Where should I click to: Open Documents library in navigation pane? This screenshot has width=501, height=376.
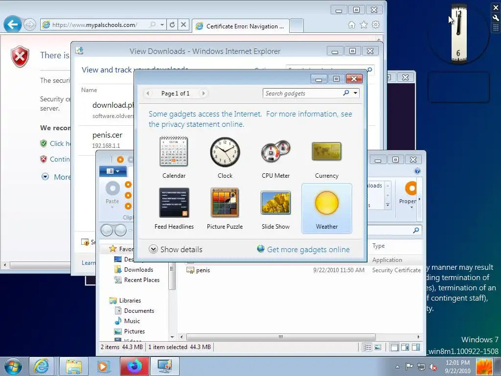coord(134,310)
